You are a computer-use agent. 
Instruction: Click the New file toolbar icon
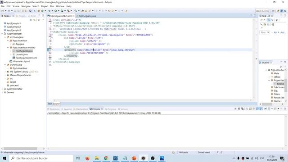(3, 11)
